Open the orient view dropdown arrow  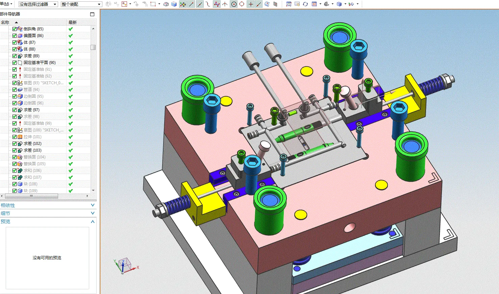point(320,4)
